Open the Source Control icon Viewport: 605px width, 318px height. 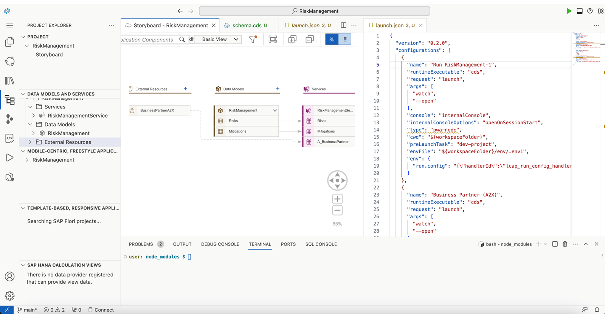click(x=10, y=119)
